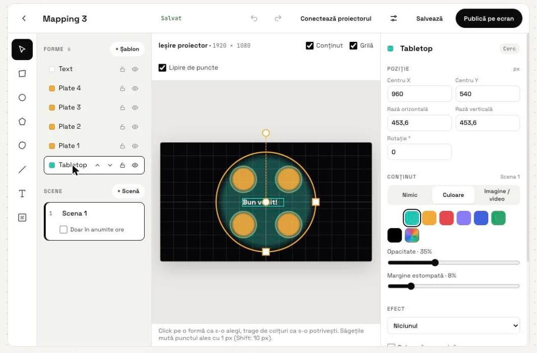Switch content to Nimic tab
The height and width of the screenshot is (353, 537).
coord(410,195)
